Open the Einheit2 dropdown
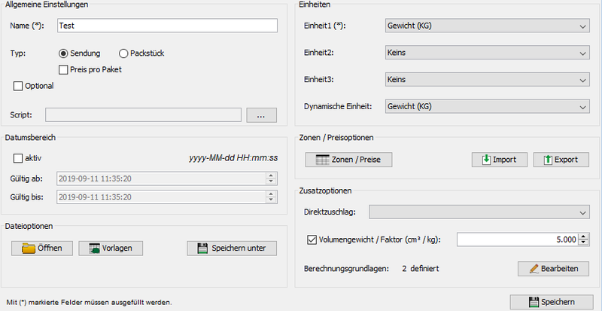Screen dimensions: 602x311 tap(486, 53)
